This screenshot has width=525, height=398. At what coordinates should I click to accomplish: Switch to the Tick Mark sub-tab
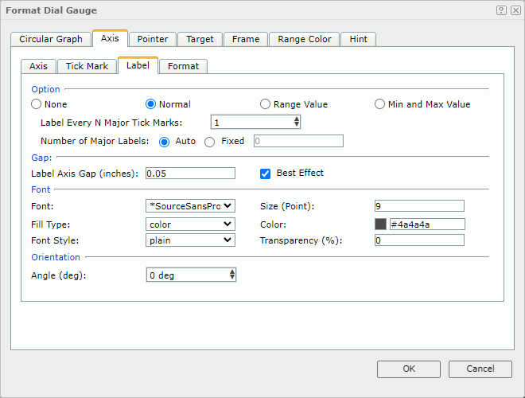tap(87, 66)
